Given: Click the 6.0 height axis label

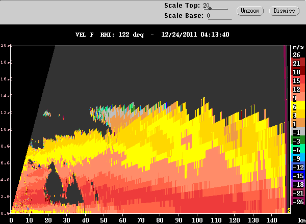Looking at the screenshot, I should (x=5, y=163).
